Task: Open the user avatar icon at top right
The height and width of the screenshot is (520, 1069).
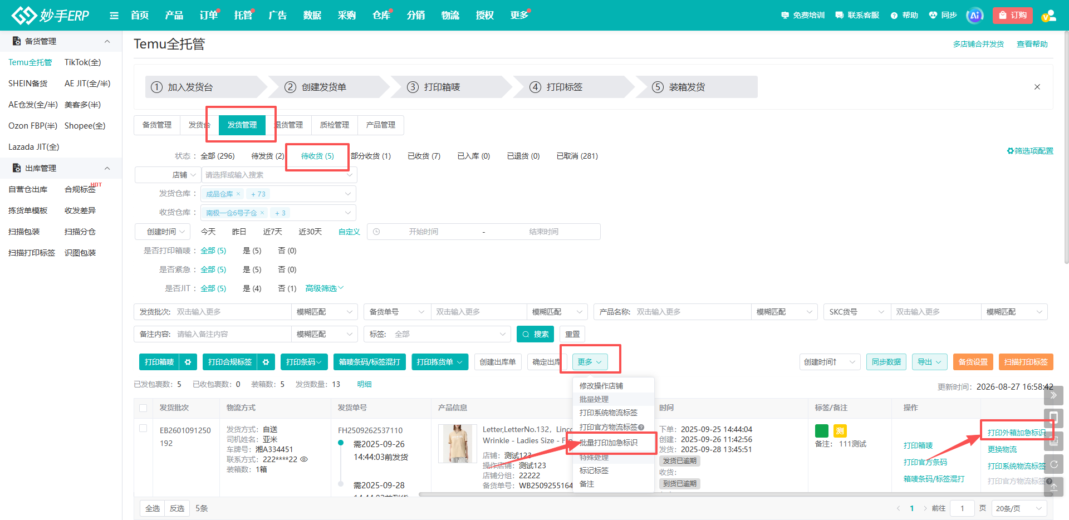Action: point(1049,16)
